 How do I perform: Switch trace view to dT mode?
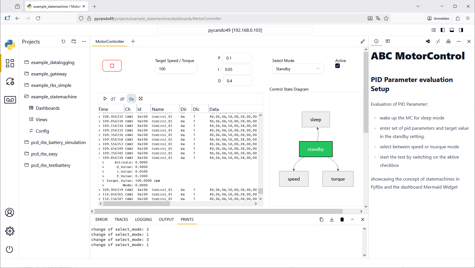(113, 99)
